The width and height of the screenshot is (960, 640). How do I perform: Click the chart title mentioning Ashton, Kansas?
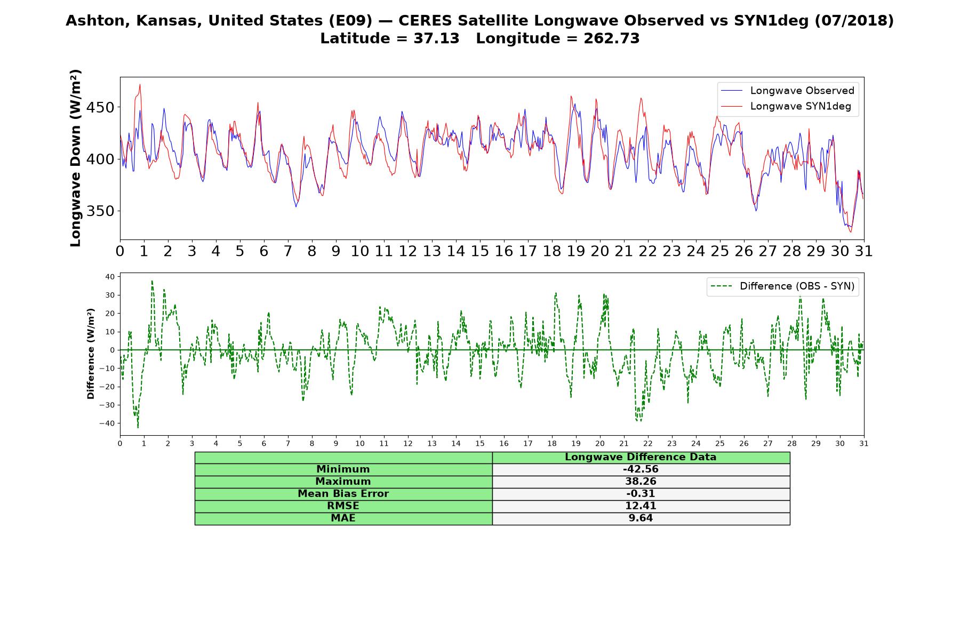(479, 21)
